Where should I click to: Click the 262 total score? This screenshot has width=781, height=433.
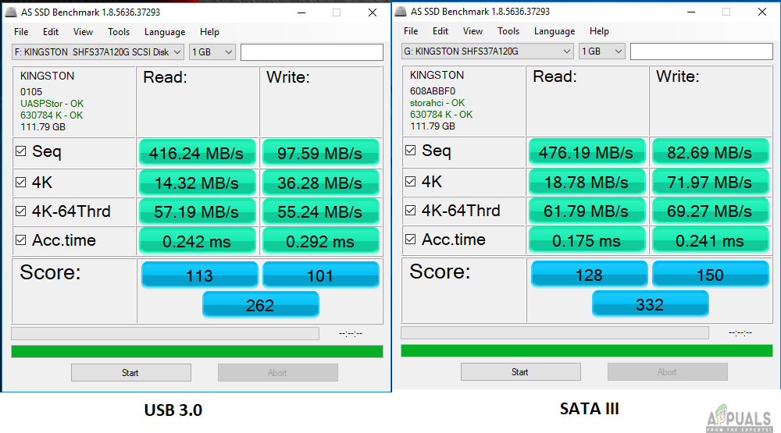260,304
